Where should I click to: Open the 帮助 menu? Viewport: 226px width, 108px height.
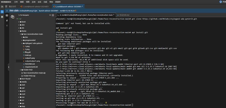pyautogui.click(x=51, y=2)
